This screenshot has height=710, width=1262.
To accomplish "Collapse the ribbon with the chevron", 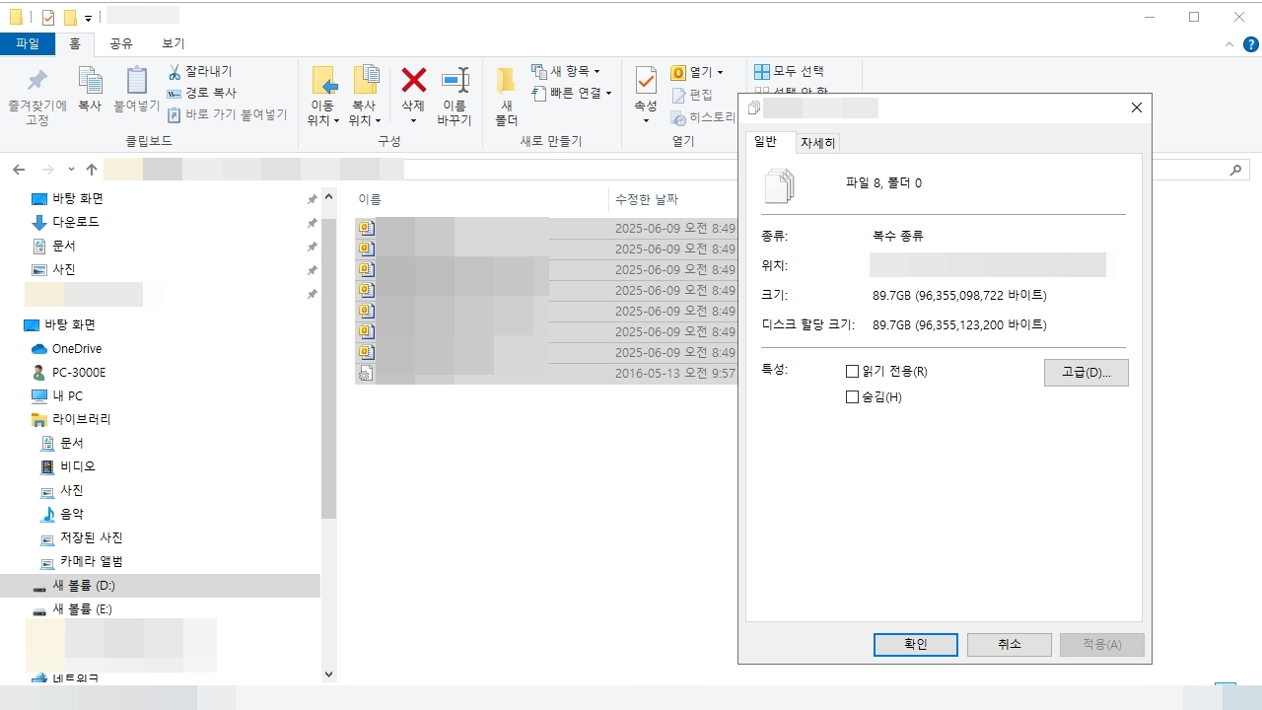I will [x=1228, y=44].
